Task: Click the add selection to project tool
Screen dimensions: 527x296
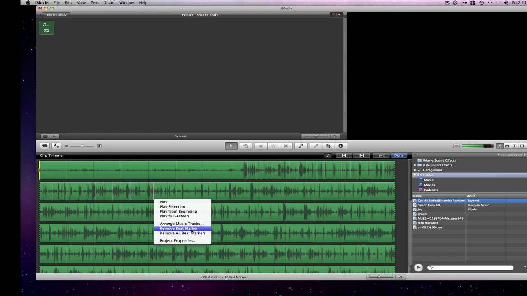Action: pos(245,146)
